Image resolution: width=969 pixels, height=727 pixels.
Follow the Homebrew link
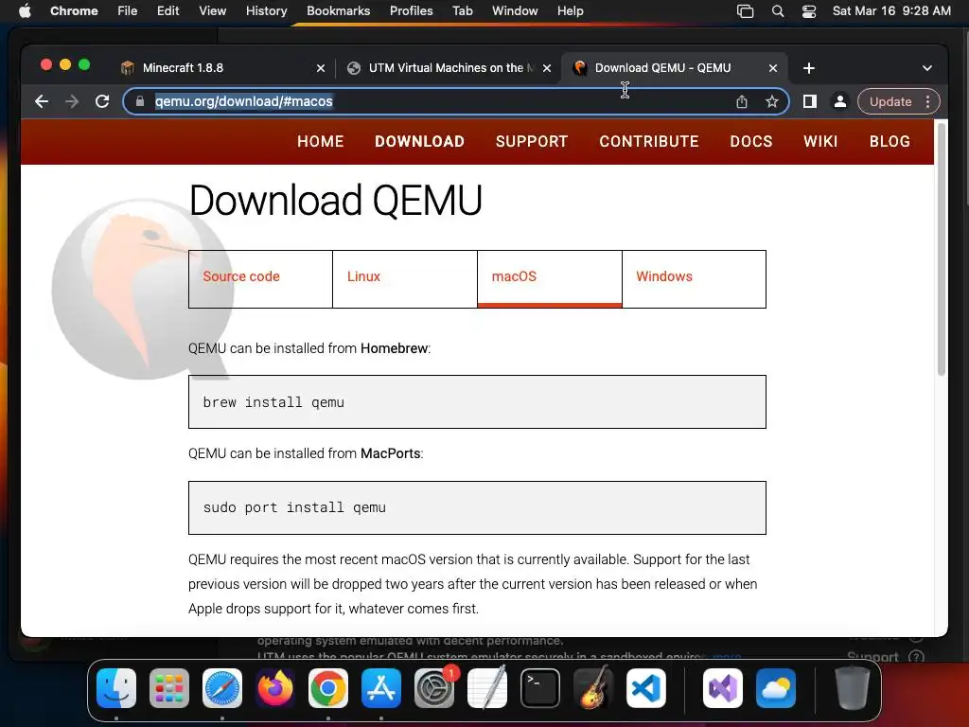coord(394,348)
